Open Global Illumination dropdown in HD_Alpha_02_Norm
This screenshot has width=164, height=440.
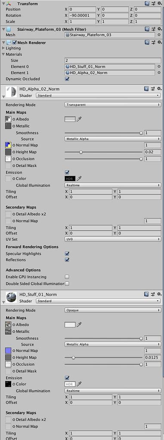click(113, 185)
